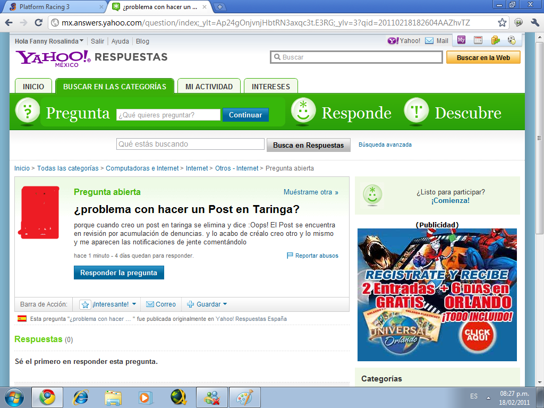Focus the ¿Qué quieres preguntar? input field
This screenshot has width=544, height=408.
(x=168, y=115)
